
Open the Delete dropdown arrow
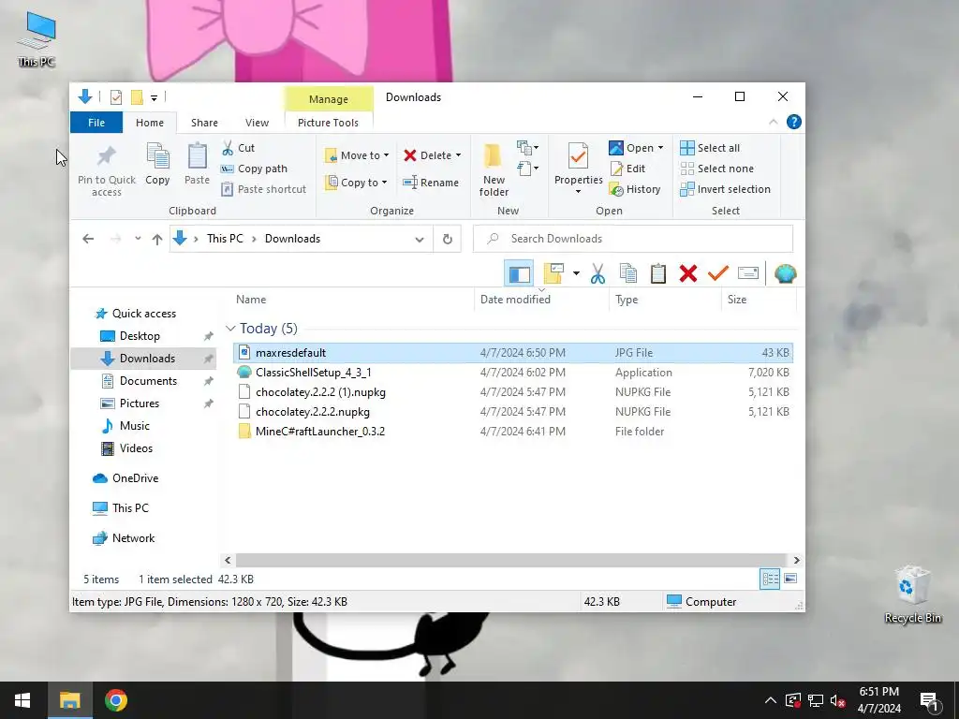coord(458,155)
